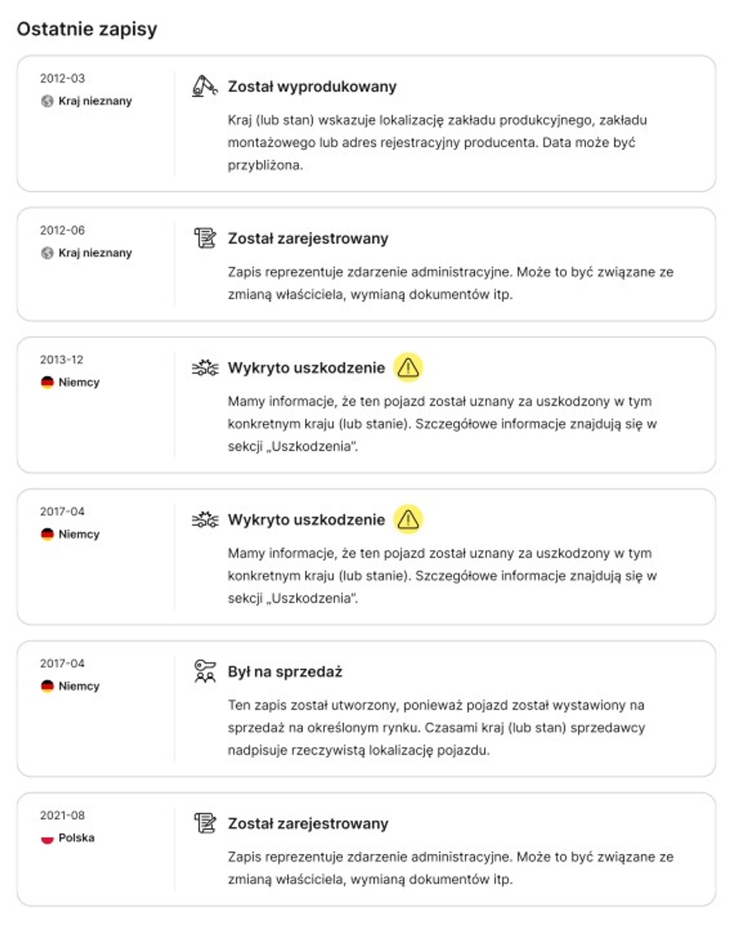Open the 'Został wyprodukowany' record card
Screen dimensions: 731x944
(365, 121)
